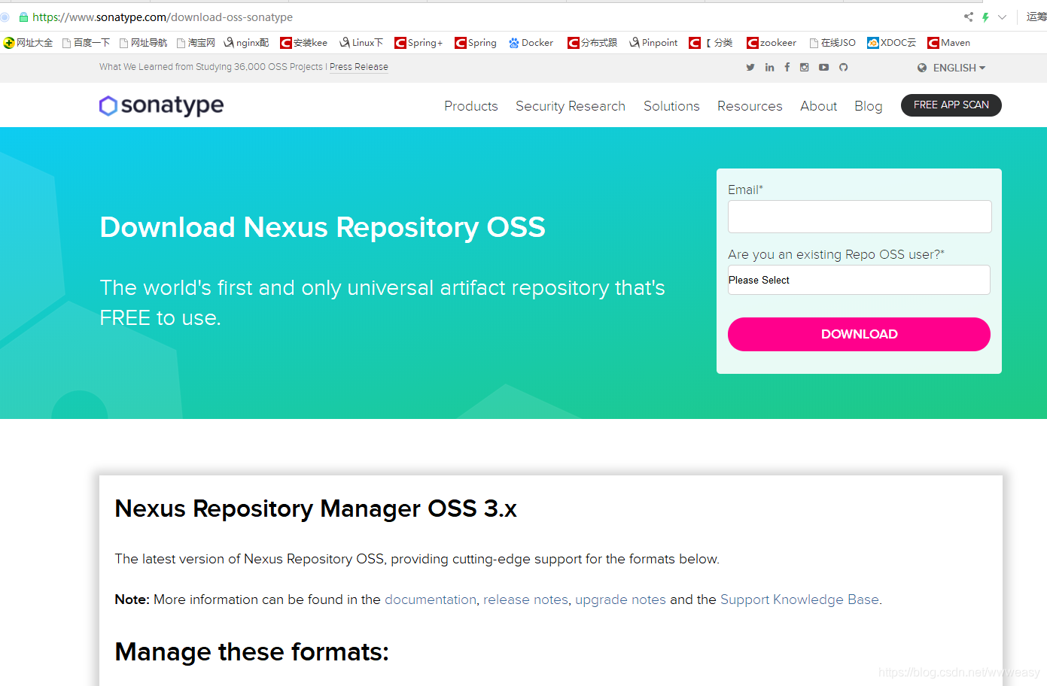Open the Security Research menu
Image resolution: width=1047 pixels, height=686 pixels.
tap(571, 106)
